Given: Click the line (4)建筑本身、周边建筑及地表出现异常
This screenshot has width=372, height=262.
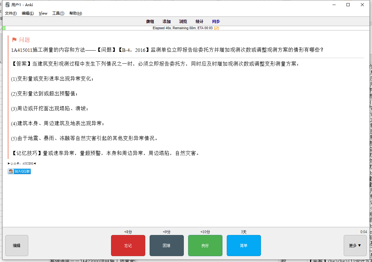Looking at the screenshot, I should (x=58, y=124).
